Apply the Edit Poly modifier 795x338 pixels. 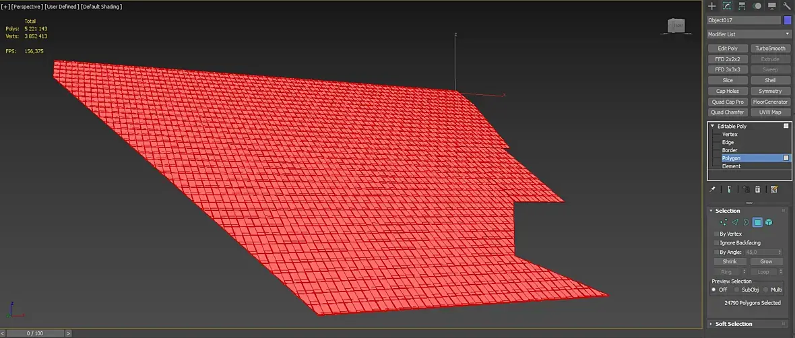coord(728,48)
